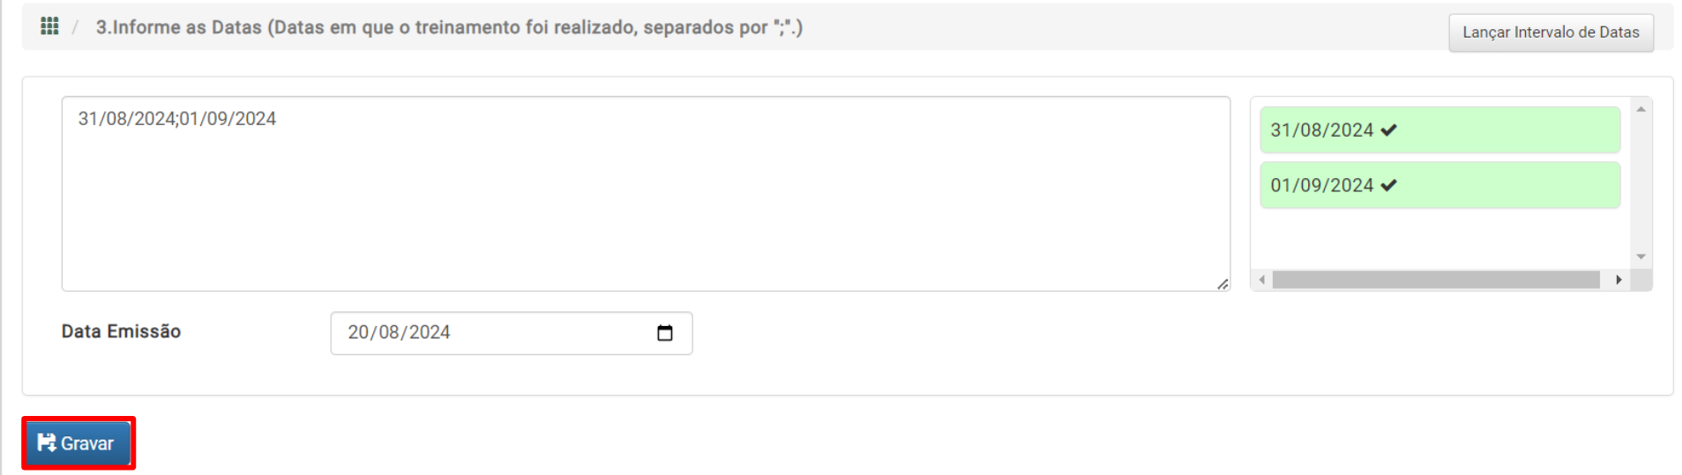This screenshot has width=1682, height=475.
Task: Click the Data Emissão label
Action: pos(121,332)
